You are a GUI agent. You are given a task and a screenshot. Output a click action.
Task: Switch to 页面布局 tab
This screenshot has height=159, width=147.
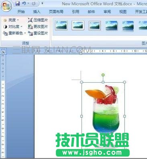(56, 12)
